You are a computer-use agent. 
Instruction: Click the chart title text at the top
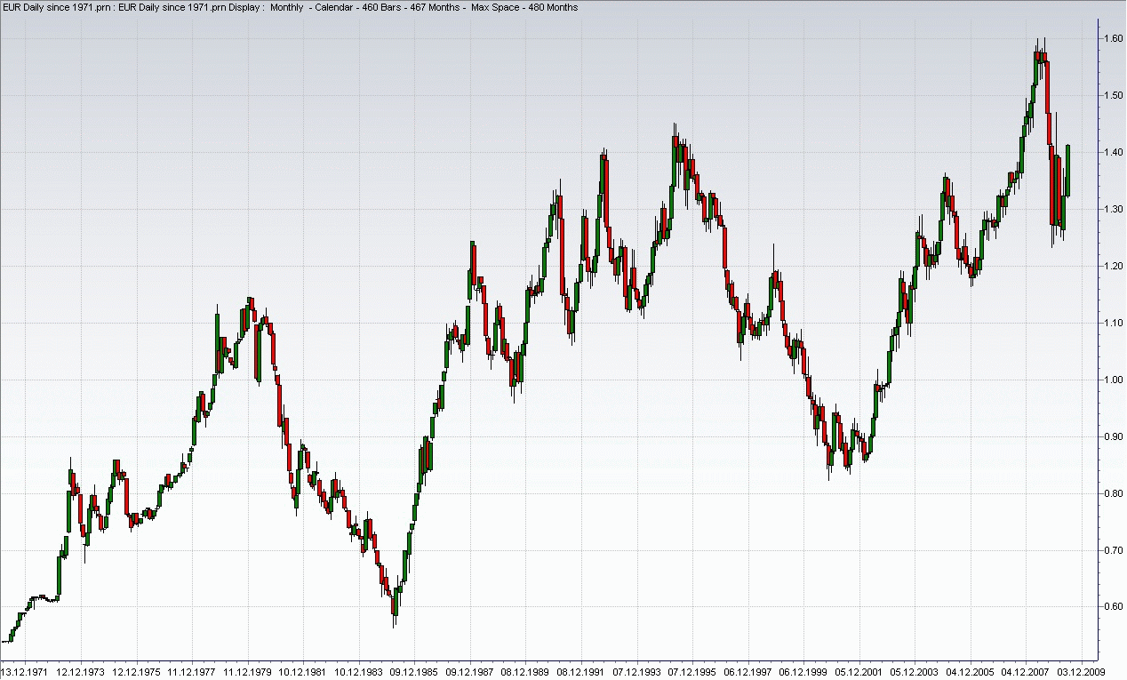click(290, 7)
